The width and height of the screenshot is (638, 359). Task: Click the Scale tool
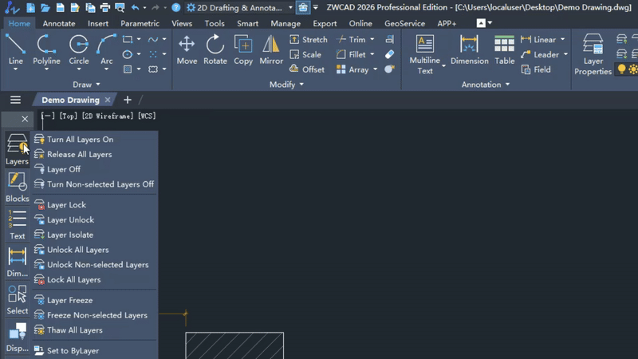click(x=305, y=54)
